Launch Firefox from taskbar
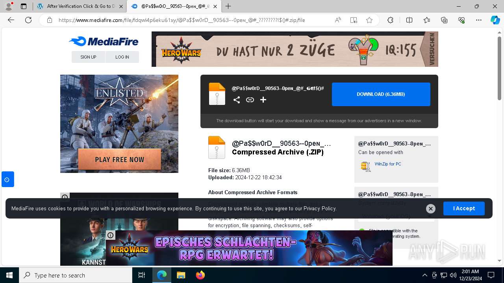 (x=200, y=275)
